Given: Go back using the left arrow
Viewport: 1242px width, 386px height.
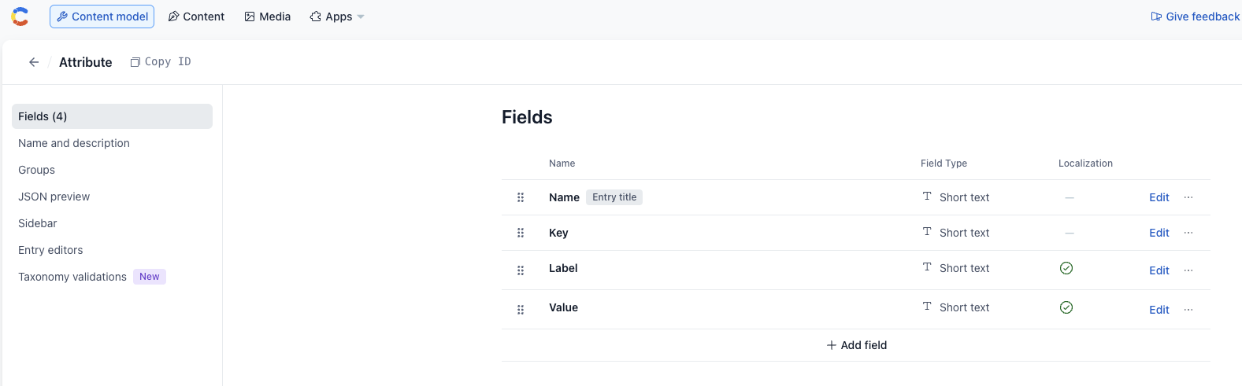Looking at the screenshot, I should click(x=34, y=62).
